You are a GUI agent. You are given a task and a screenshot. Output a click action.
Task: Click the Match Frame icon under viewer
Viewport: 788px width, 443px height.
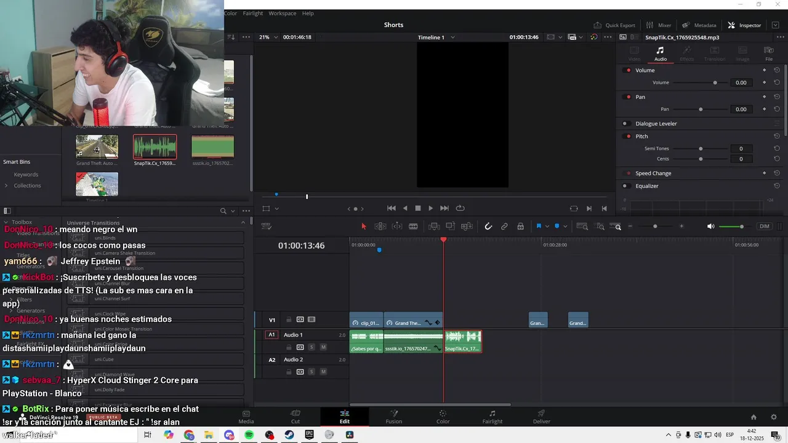pos(574,209)
